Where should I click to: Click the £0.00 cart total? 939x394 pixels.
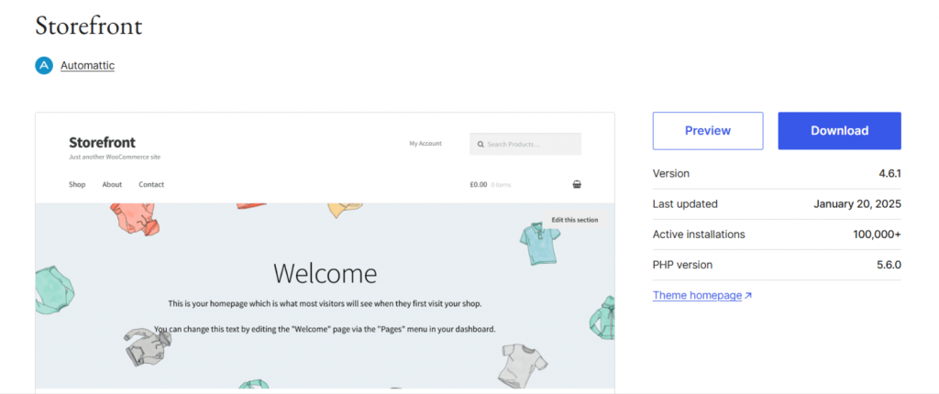[479, 184]
